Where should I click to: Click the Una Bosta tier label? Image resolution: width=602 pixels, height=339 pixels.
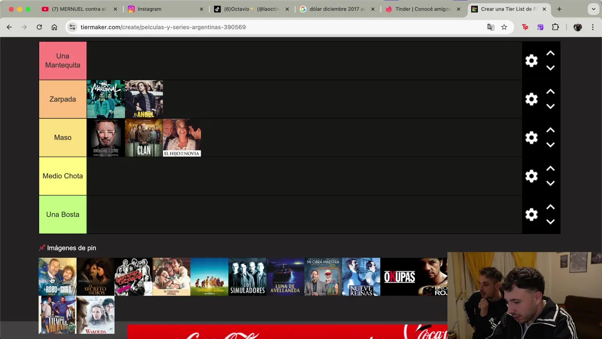click(x=63, y=214)
